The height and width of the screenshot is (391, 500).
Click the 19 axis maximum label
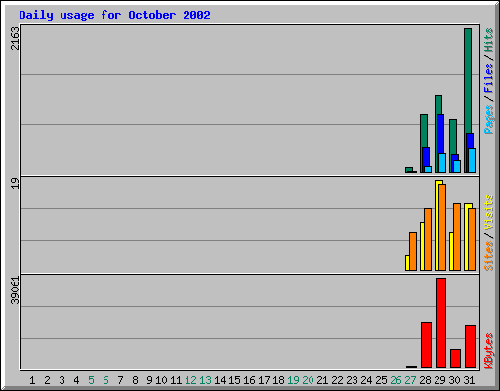[15, 183]
